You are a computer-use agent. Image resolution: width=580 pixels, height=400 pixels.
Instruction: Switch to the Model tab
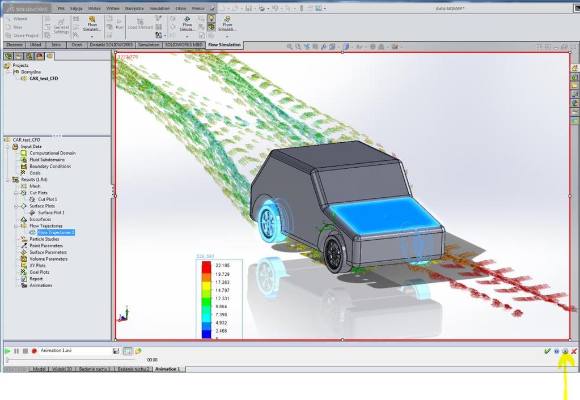click(x=39, y=369)
